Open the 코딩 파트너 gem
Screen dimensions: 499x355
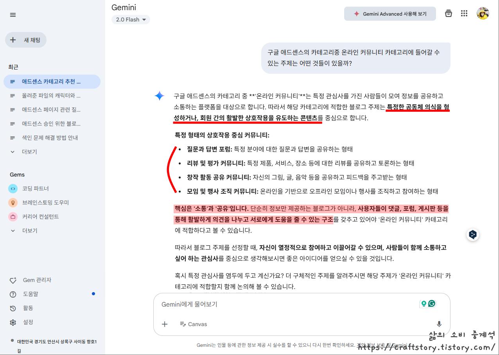(x=52, y=189)
